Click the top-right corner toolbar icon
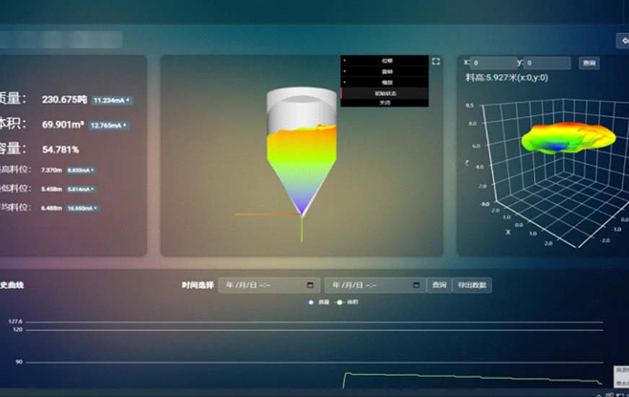The width and height of the screenshot is (629, 397). (x=623, y=42)
